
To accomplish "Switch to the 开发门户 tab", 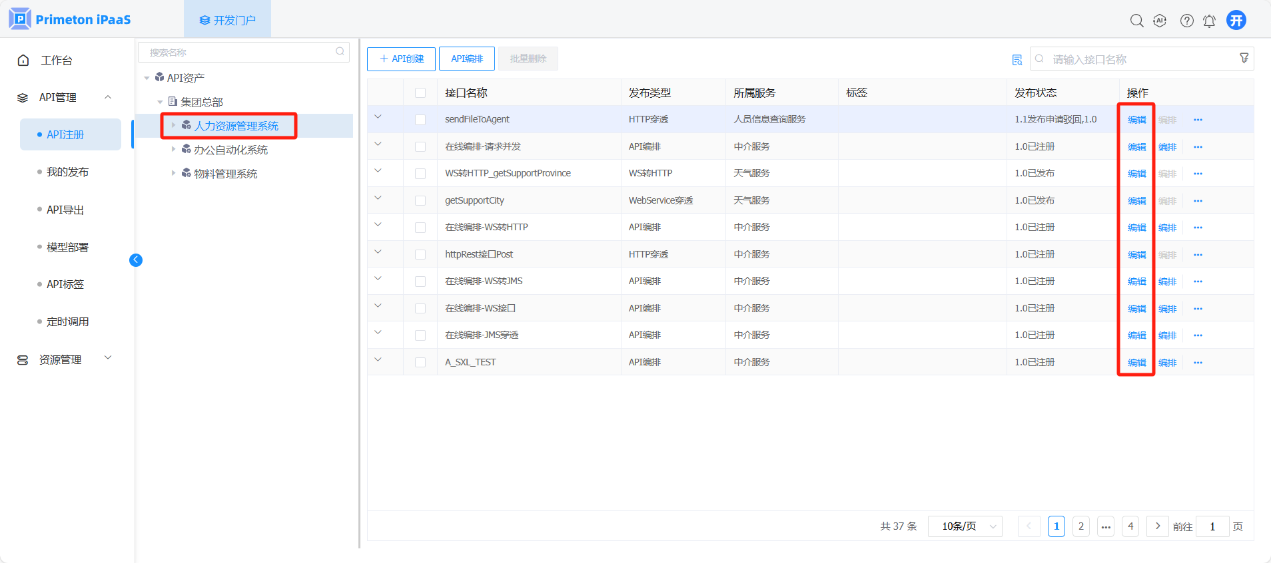I will [227, 20].
